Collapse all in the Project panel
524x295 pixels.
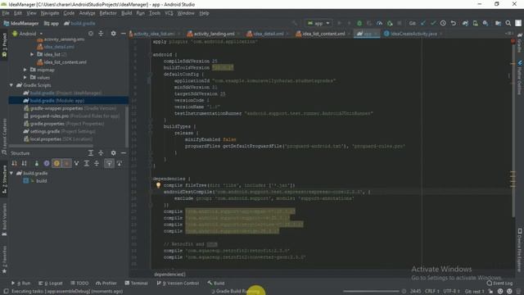click(101, 34)
